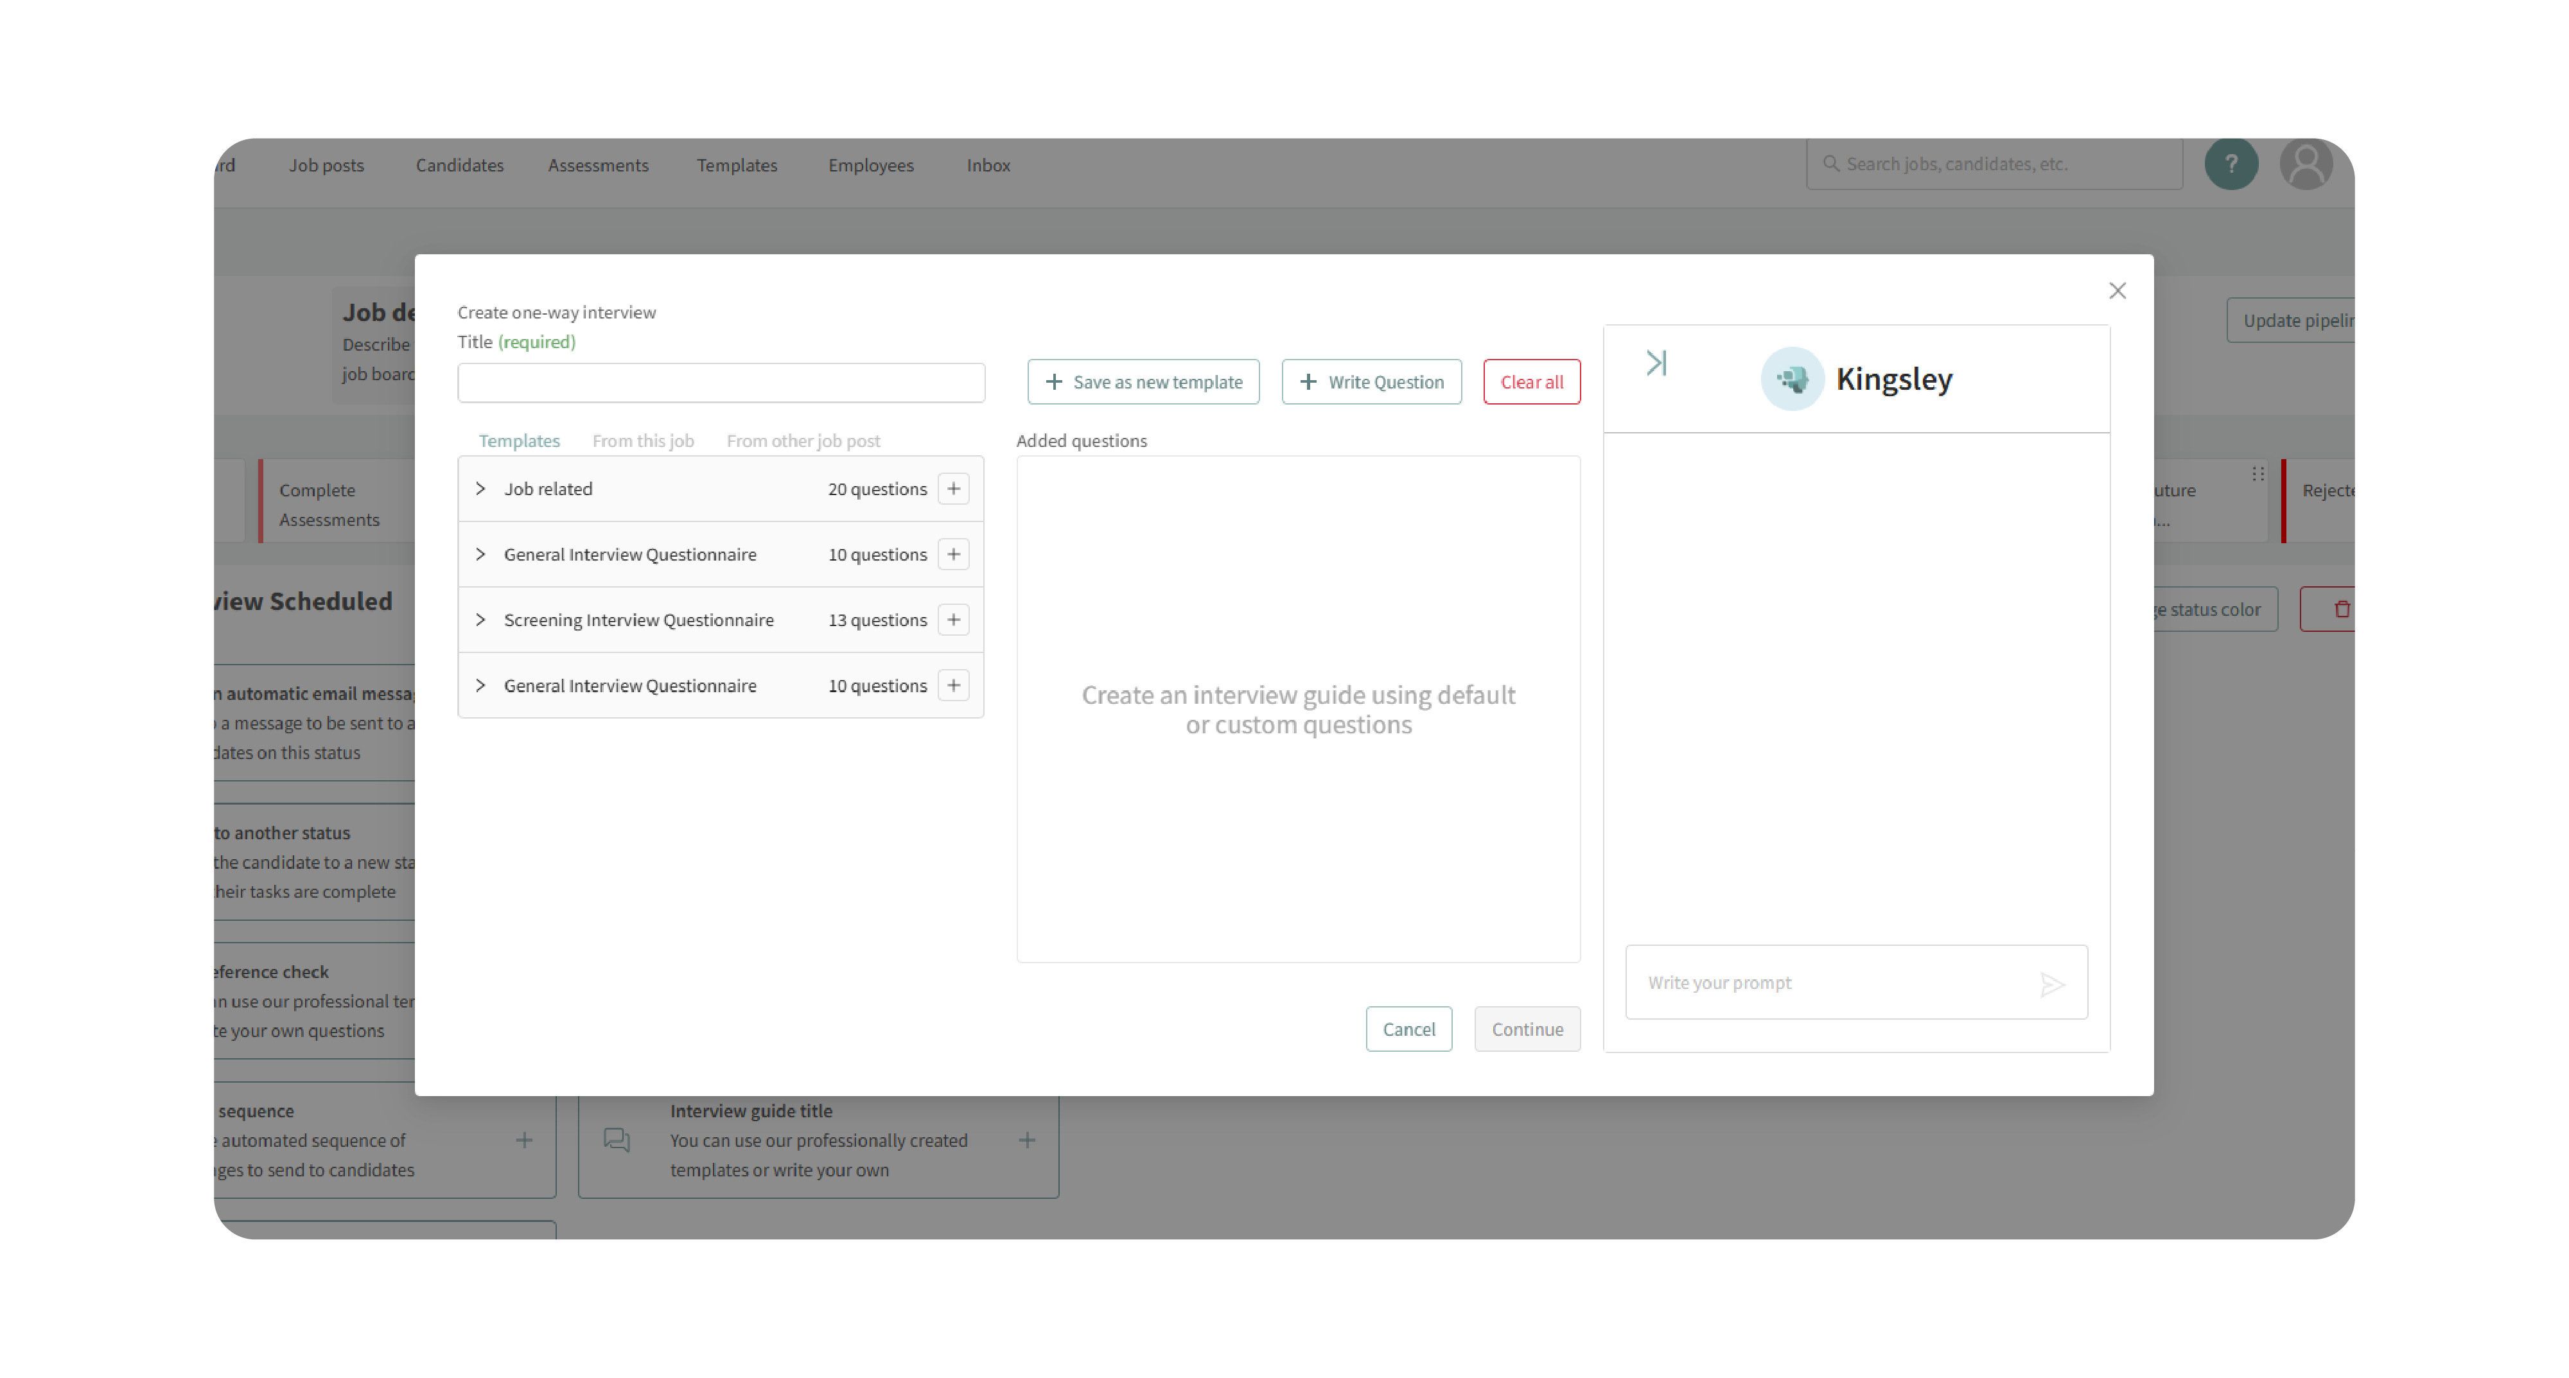The width and height of the screenshot is (2569, 1378).
Task: Switch to From other job post tab
Action: coord(803,440)
